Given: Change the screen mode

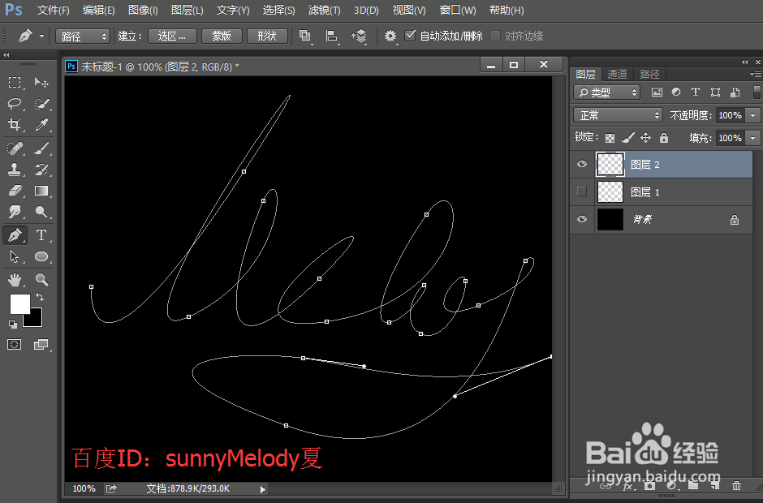Looking at the screenshot, I should (x=41, y=345).
